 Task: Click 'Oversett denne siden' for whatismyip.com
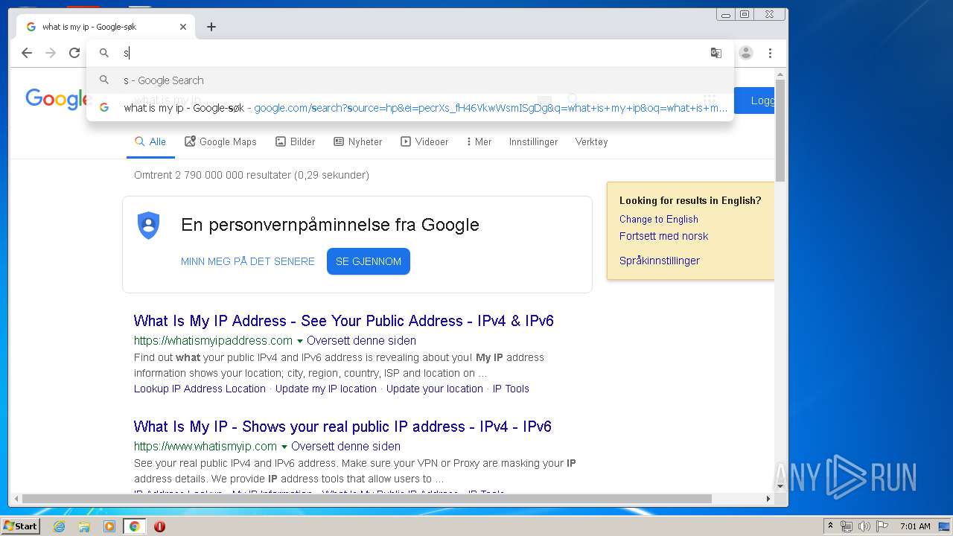pyautogui.click(x=345, y=447)
